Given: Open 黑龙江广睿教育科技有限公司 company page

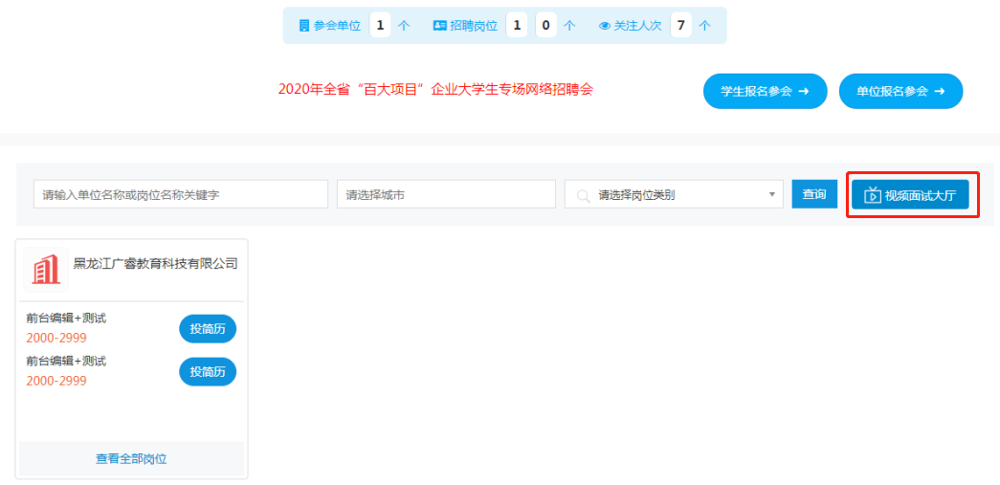Looking at the screenshot, I should [x=155, y=263].
